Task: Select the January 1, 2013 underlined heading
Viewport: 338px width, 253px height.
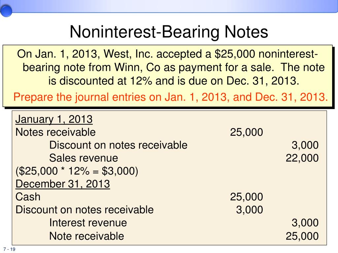Action: click(x=54, y=119)
